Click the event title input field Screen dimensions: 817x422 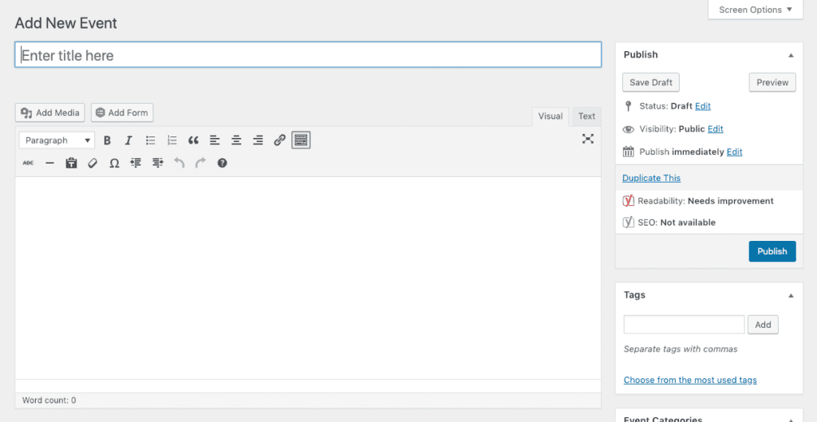click(x=308, y=55)
